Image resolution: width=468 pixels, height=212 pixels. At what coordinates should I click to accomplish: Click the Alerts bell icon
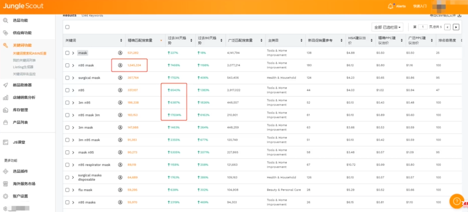pyautogui.click(x=390, y=6)
